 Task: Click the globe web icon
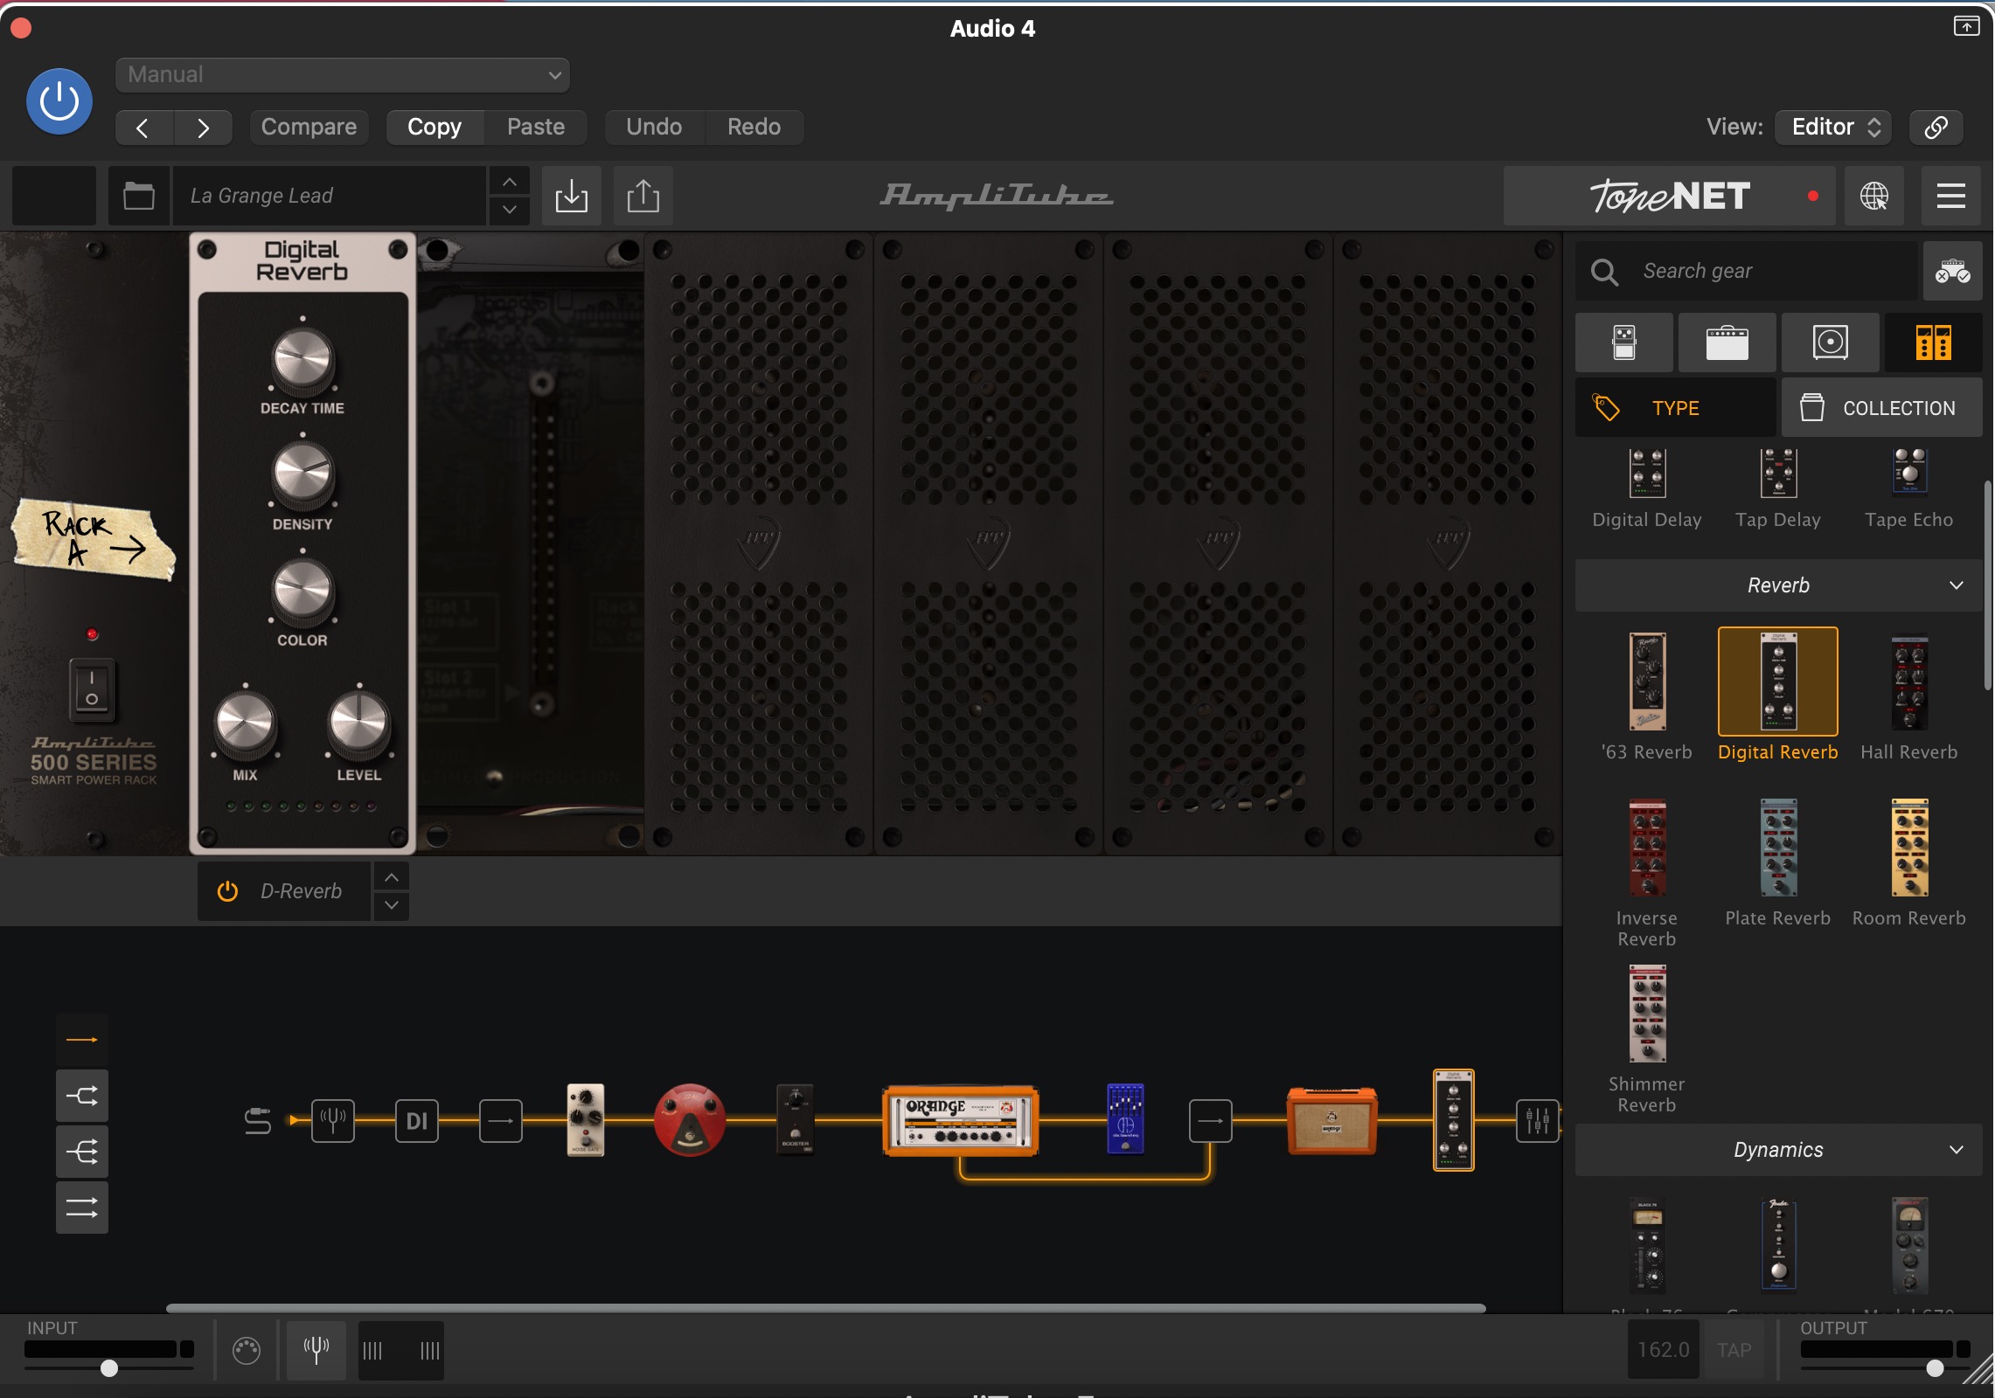pyautogui.click(x=1874, y=196)
